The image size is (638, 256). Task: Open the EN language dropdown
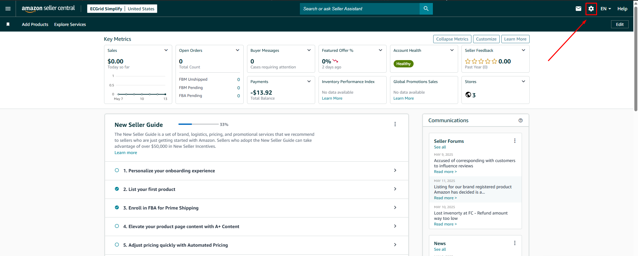coord(606,9)
